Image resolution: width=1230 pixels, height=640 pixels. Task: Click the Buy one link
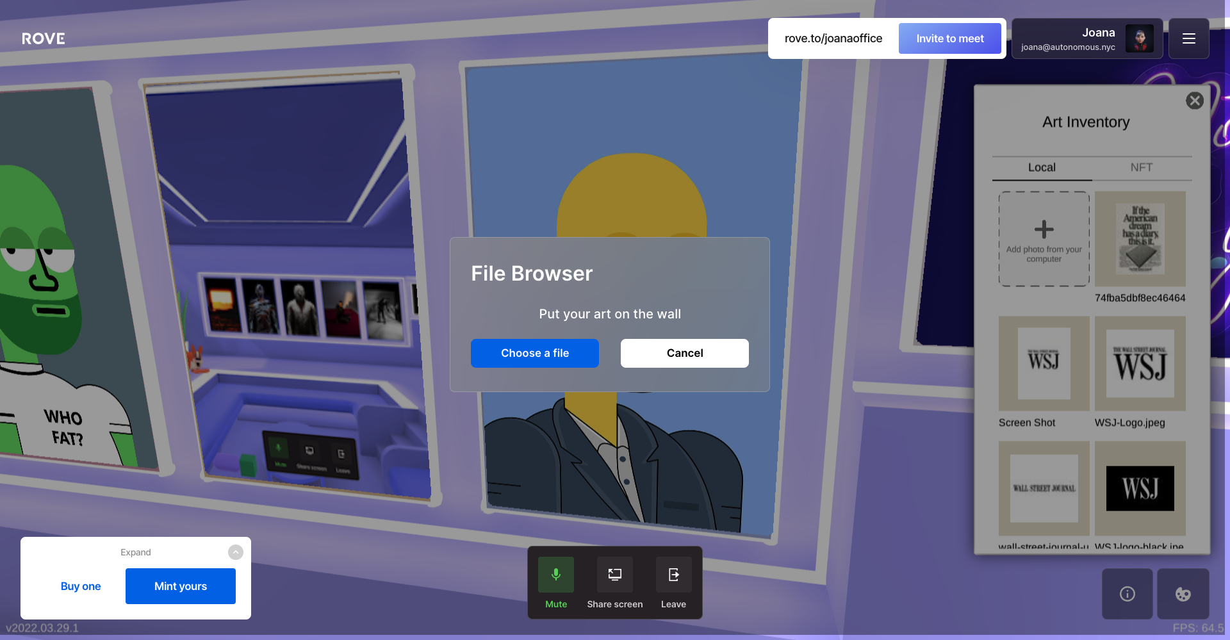click(x=81, y=586)
